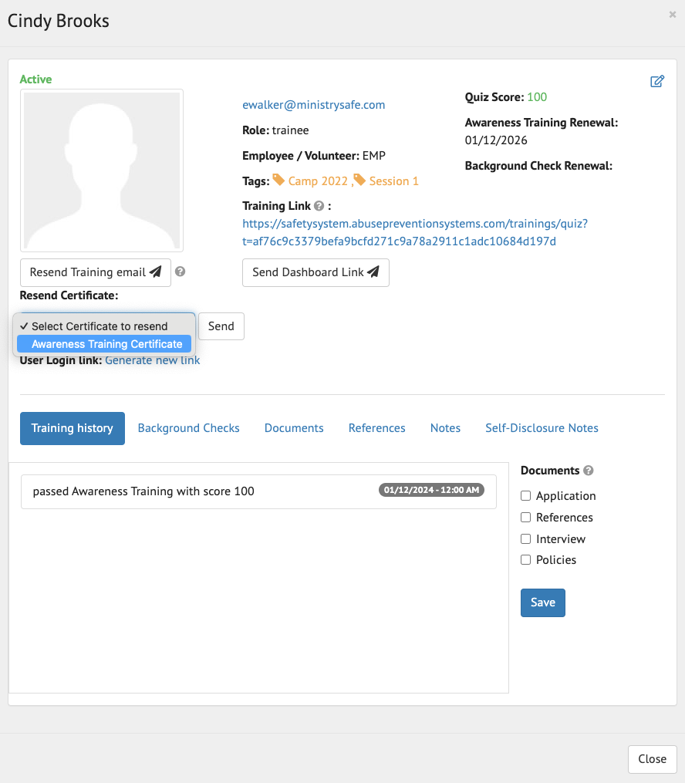Open the Notes tab
The image size is (685, 783).
(445, 428)
